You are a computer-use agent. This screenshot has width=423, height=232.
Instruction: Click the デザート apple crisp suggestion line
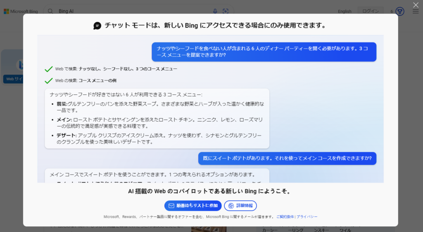tap(159, 138)
